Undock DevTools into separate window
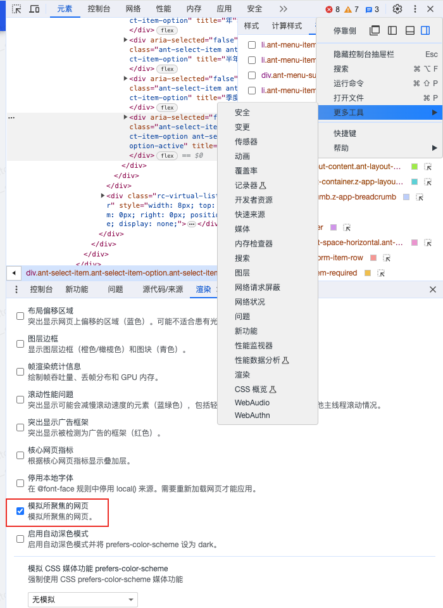This screenshot has height=608, width=443. [375, 30]
